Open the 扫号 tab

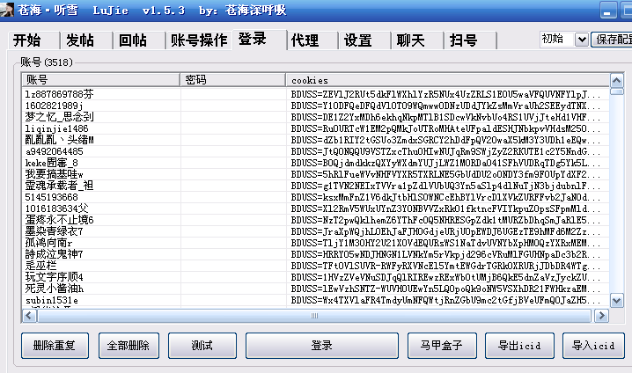click(x=463, y=40)
